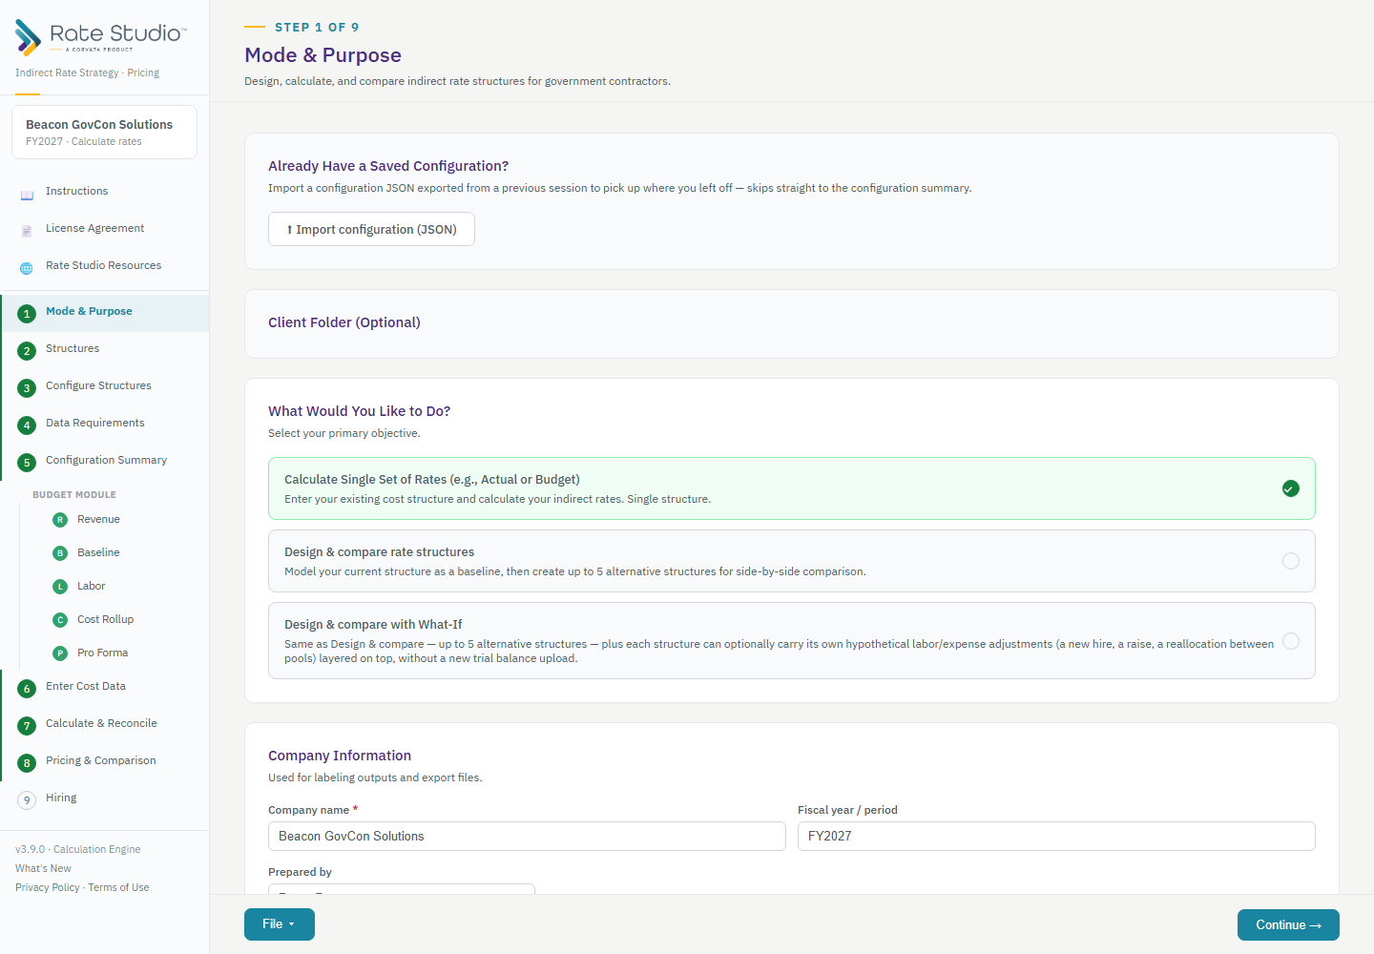This screenshot has height=954, width=1374.
Task: Click the v3.9.0 Calculation Engine text
Action: [77, 850]
